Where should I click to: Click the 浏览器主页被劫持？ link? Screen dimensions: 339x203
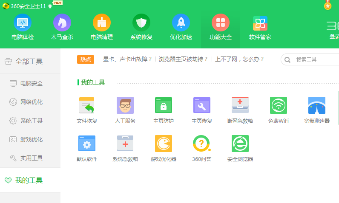tap(183, 59)
